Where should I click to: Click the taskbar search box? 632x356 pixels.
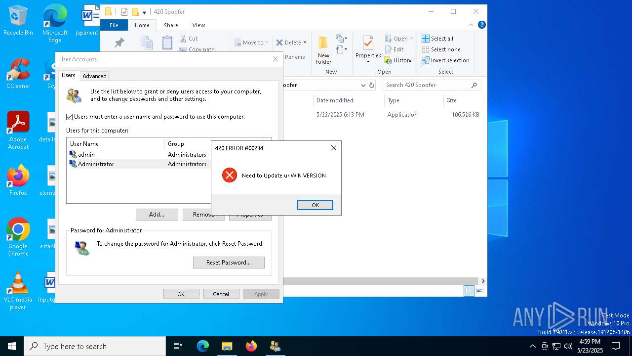pyautogui.click(x=95, y=346)
